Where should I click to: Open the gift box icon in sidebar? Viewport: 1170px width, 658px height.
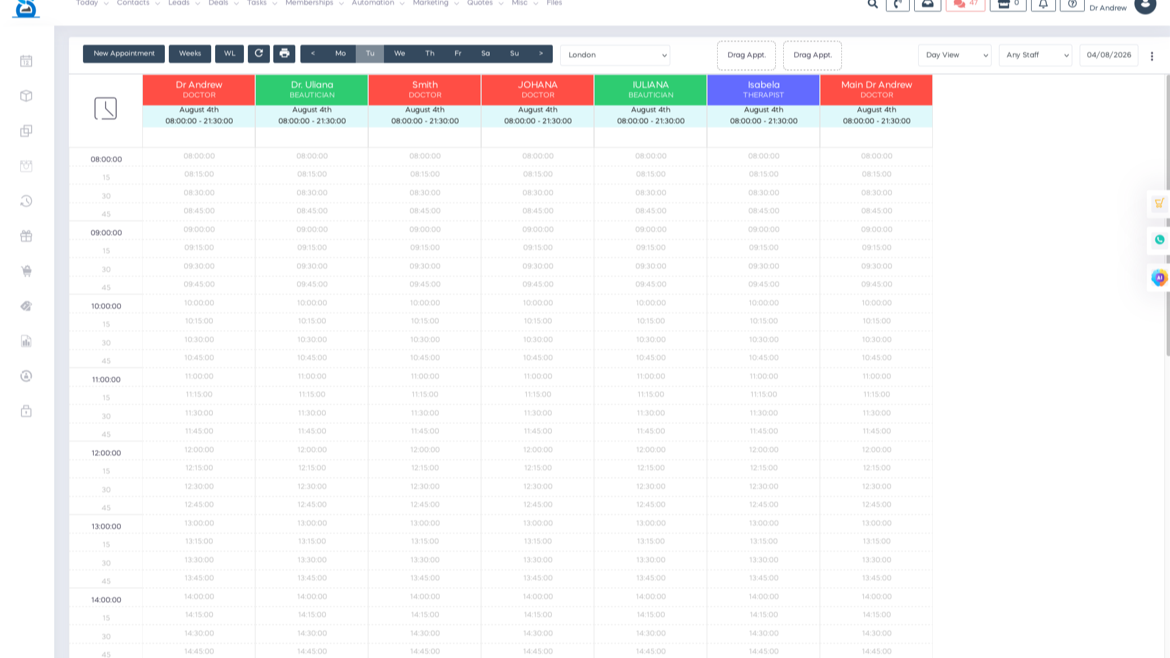[26, 236]
